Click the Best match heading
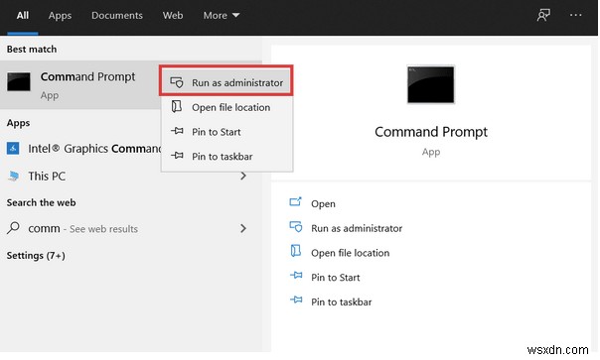600x360 pixels. (x=32, y=50)
